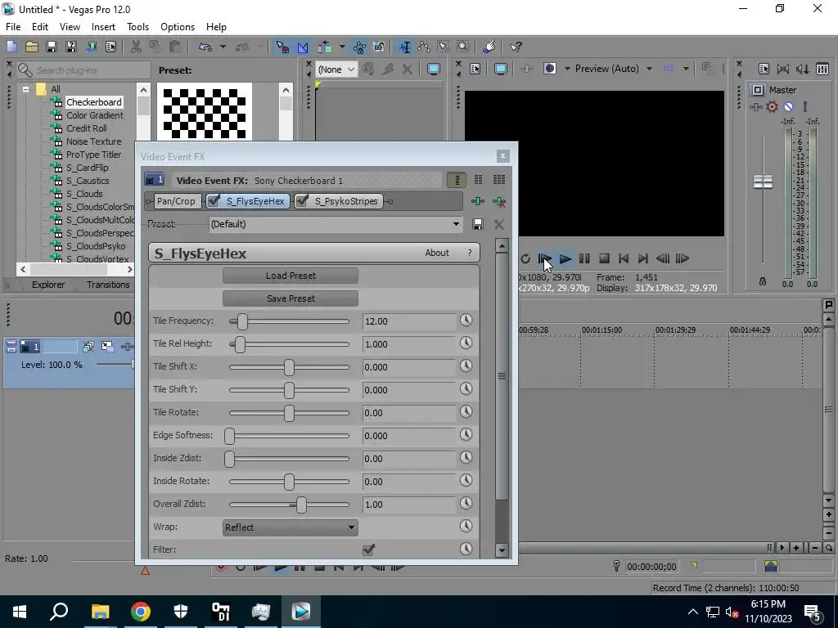This screenshot has height=628, width=838.
Task: Animate Tile Frequency with its clock icon
Action: pos(466,320)
